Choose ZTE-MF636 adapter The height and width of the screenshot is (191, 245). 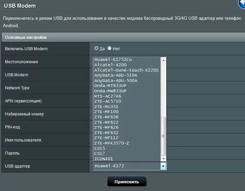coord(127,117)
